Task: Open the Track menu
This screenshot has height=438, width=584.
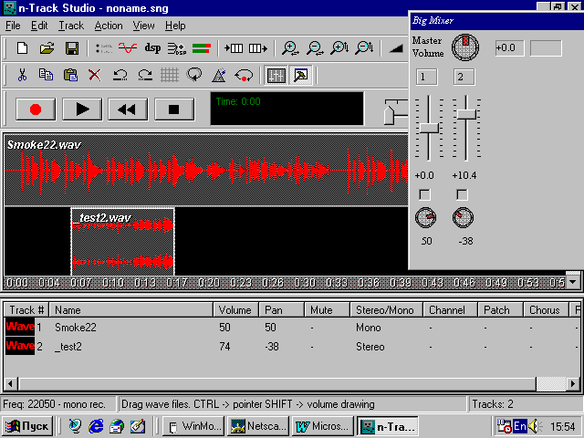Action: tap(71, 26)
